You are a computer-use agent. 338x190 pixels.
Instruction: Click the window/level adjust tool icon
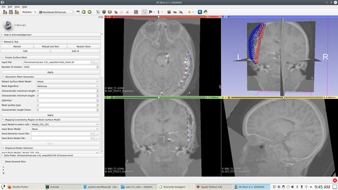click(x=150, y=12)
